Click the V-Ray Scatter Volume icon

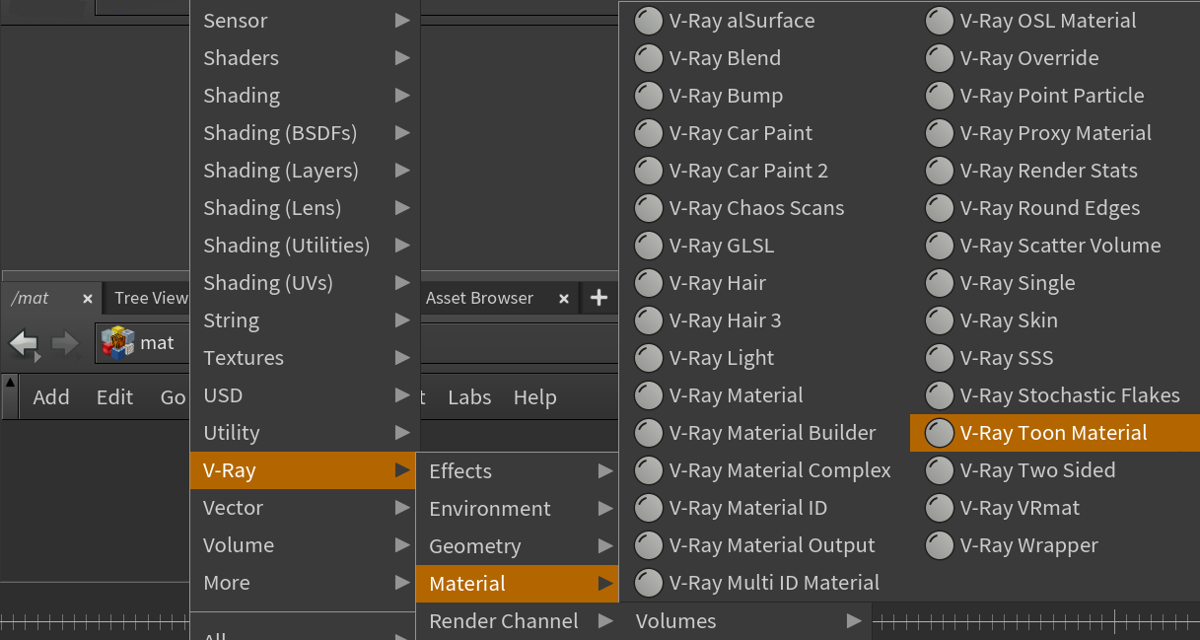click(940, 246)
